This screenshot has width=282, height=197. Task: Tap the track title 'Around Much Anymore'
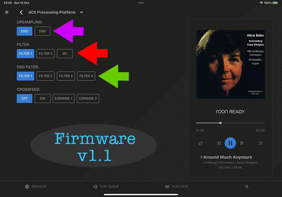coord(228,157)
